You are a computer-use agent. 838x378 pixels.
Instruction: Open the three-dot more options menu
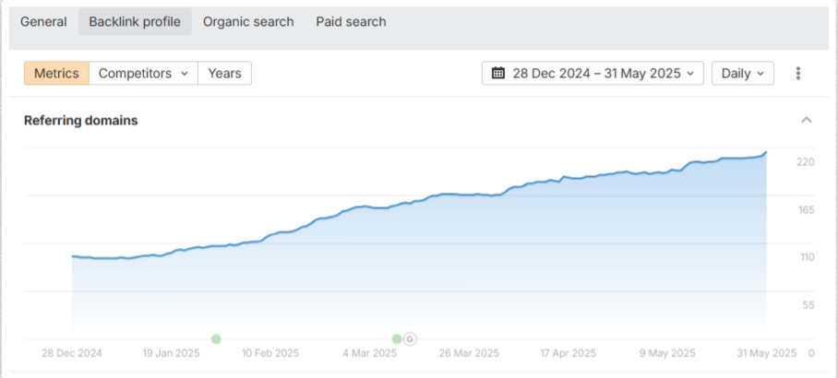click(x=798, y=74)
